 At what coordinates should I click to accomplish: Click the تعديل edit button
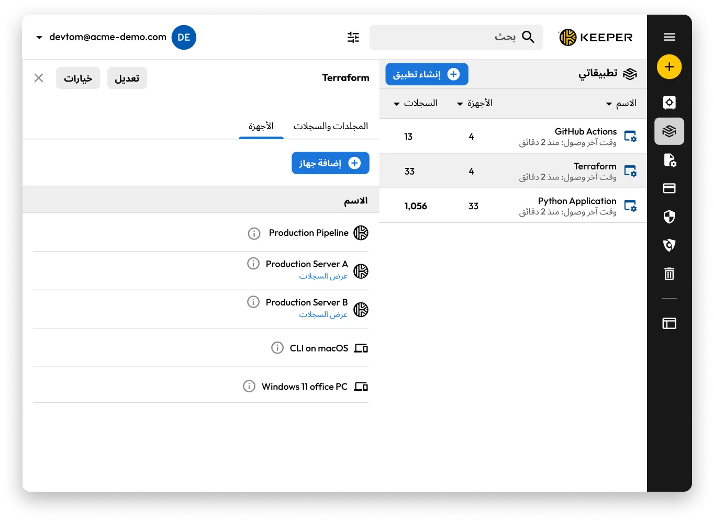[x=127, y=78]
